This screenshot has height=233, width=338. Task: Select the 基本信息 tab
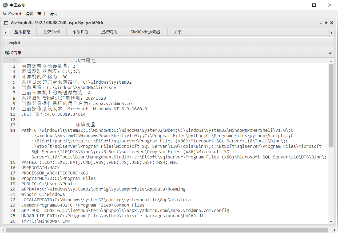pos(23,32)
